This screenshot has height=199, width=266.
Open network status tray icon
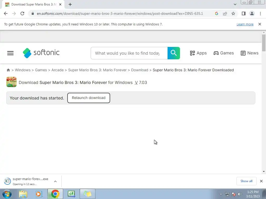(x=227, y=194)
